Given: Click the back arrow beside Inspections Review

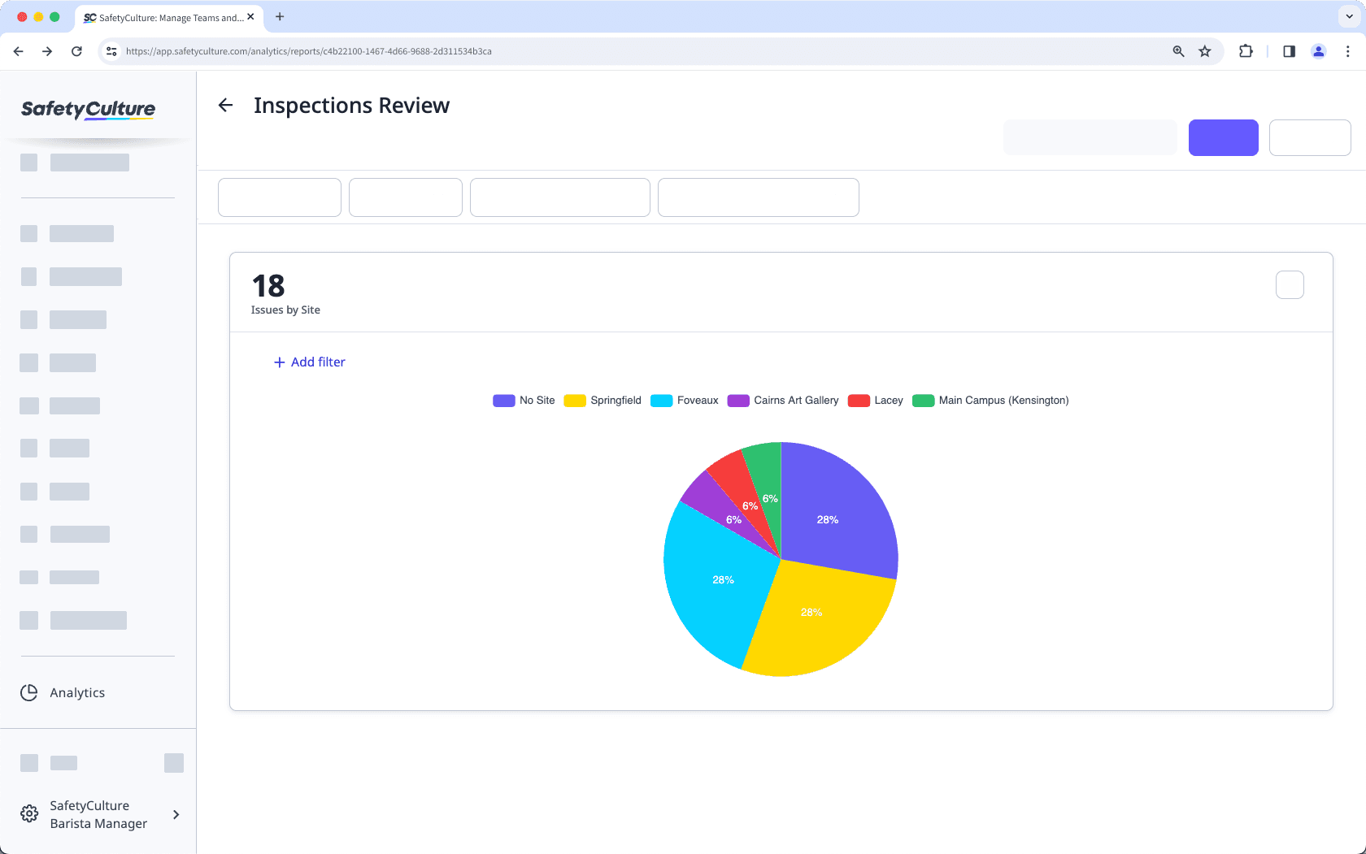Looking at the screenshot, I should click(x=225, y=105).
